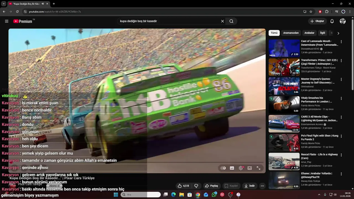Open YouTube notifications bell
This screenshot has height=199, width=354.
coord(332,21)
